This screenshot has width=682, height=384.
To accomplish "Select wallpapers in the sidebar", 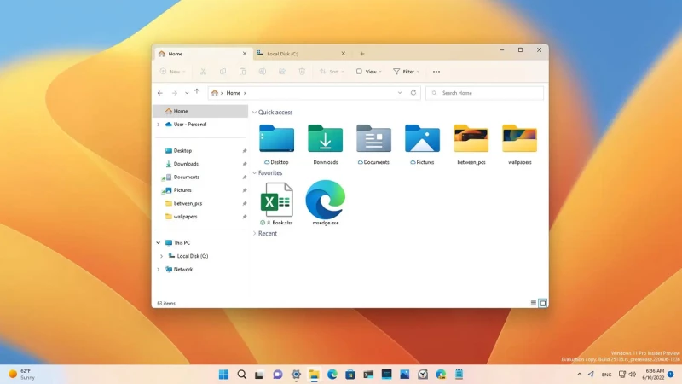I will pyautogui.click(x=185, y=217).
